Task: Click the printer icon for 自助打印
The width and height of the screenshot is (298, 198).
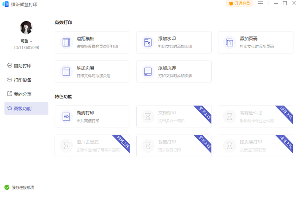Action: tap(10, 65)
